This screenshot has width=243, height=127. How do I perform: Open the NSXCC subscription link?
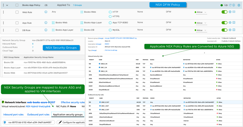[107, 44]
